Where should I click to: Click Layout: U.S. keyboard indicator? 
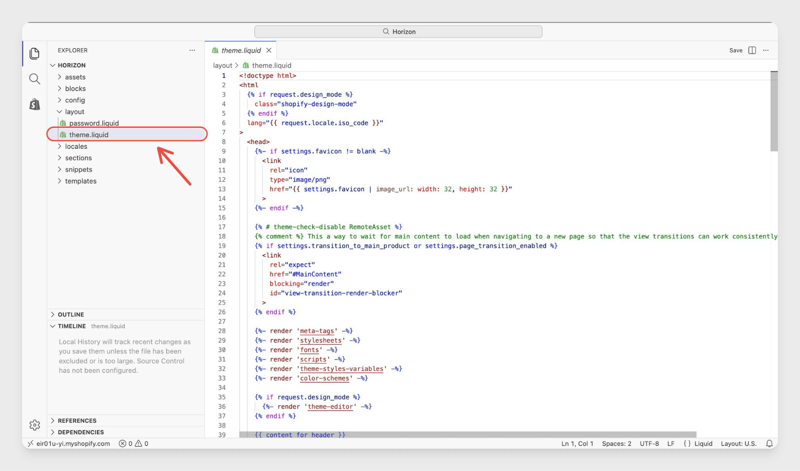coord(739,444)
